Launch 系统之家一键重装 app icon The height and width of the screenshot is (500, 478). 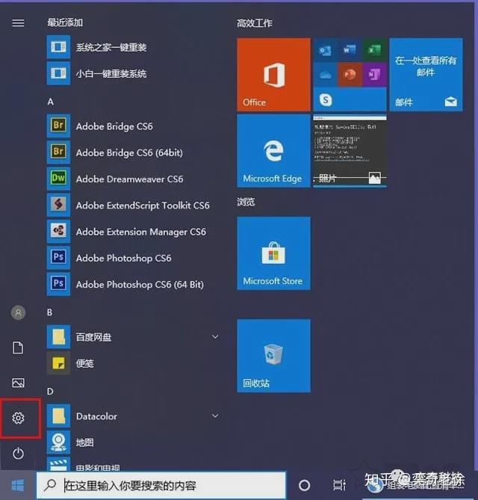pyautogui.click(x=58, y=47)
